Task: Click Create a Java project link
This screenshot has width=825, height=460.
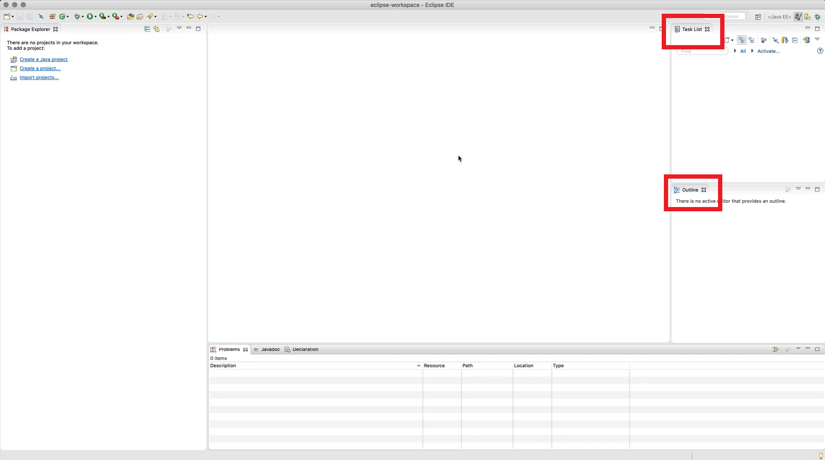Action: pyautogui.click(x=43, y=59)
